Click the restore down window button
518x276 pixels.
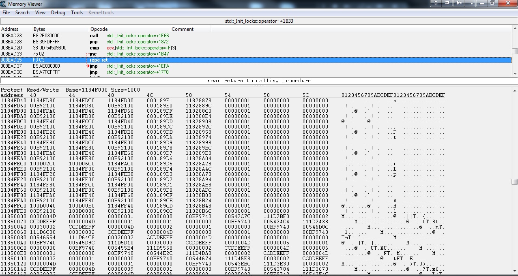click(x=492, y=3)
